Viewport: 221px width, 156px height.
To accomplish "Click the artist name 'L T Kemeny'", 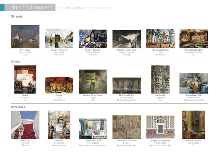I will point(59,143).
